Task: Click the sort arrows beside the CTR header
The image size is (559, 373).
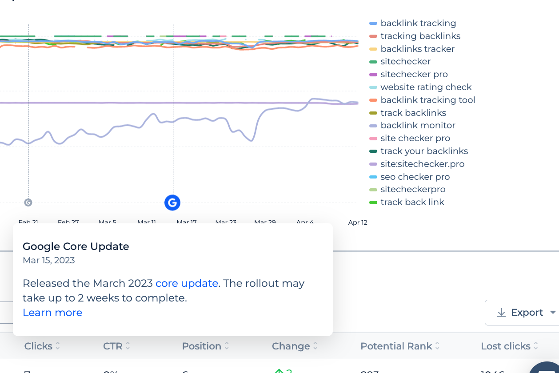Action: (128, 346)
